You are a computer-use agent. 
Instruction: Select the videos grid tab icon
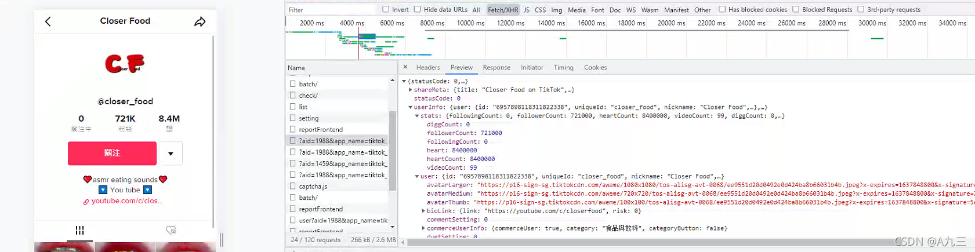[x=79, y=231]
